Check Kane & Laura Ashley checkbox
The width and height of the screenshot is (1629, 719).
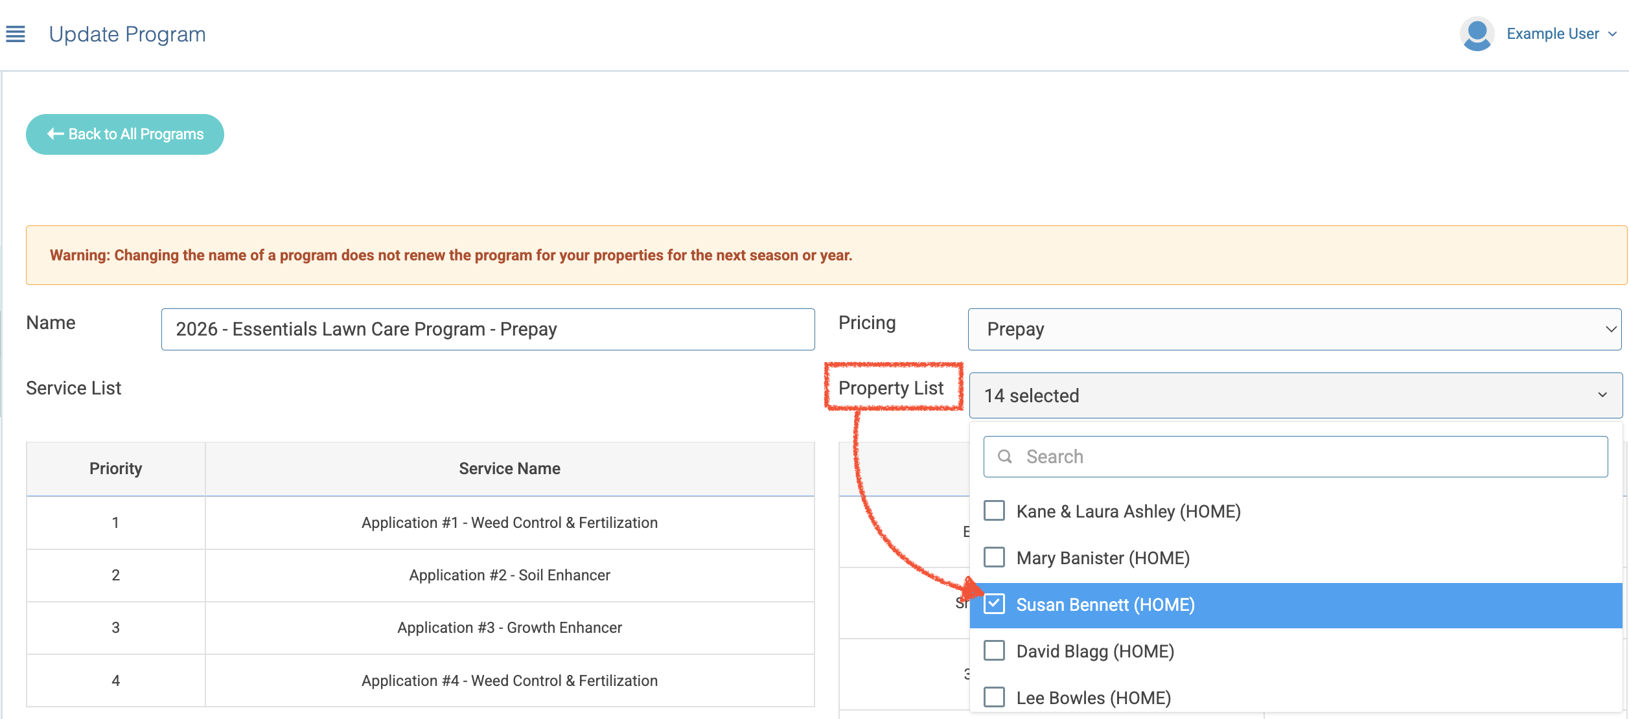[x=994, y=511]
